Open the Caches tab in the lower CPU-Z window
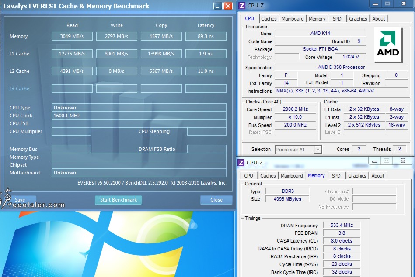The height and width of the screenshot is (277, 415). click(x=268, y=176)
